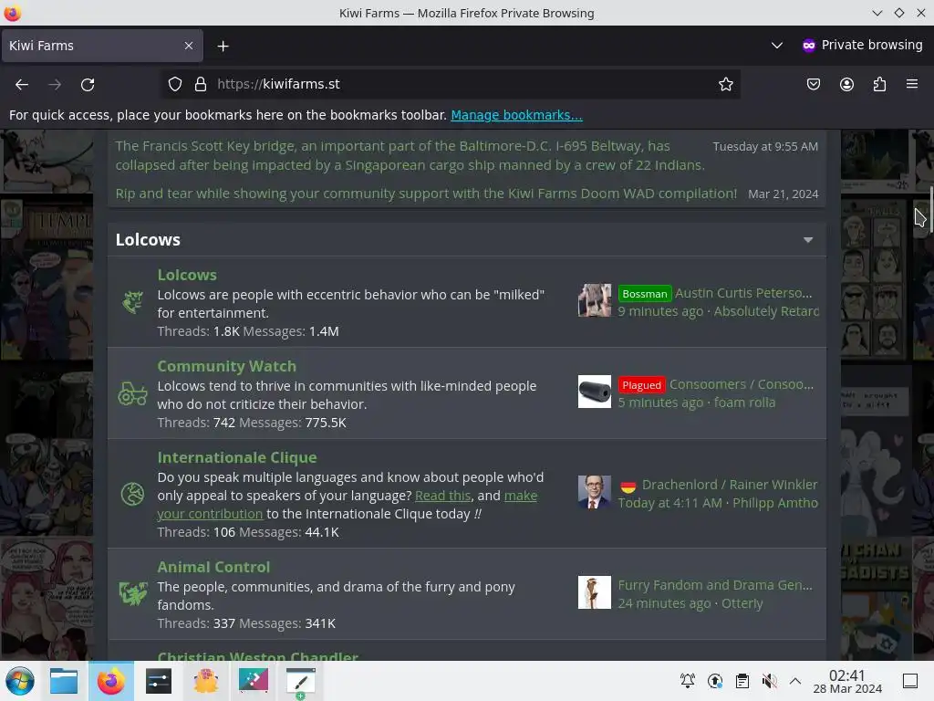Open the Pocket save icon
Screen dimensions: 934x701
point(813,84)
